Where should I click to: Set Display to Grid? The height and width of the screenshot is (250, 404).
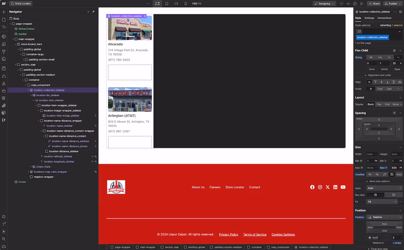coord(387,104)
